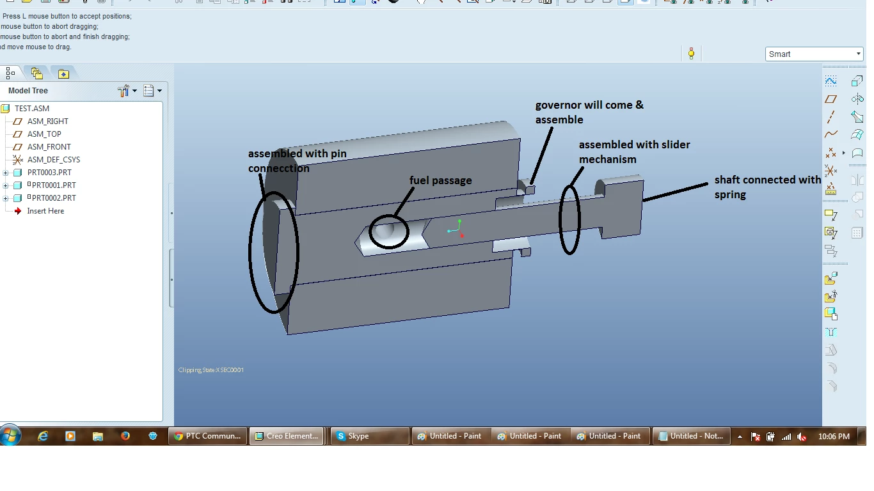The width and height of the screenshot is (874, 491).
Task: Select the Datum Plane tool
Action: [x=830, y=99]
